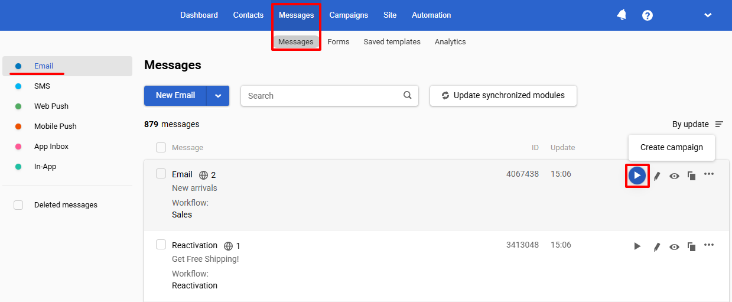
Task: Tick the select-all Message header checkbox
Action: (x=161, y=147)
